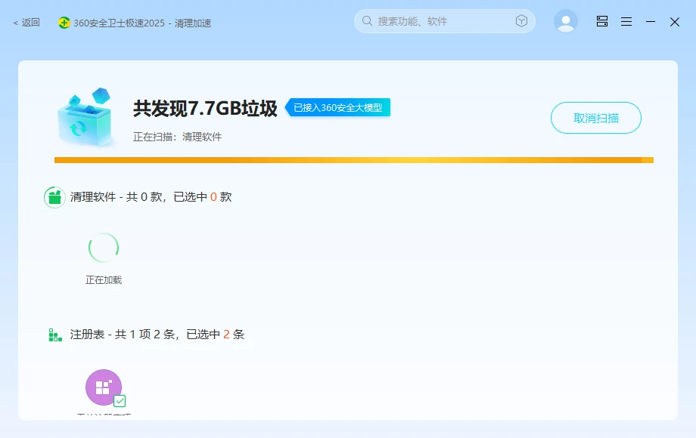This screenshot has height=438, width=696.
Task: Minimize the 360 window
Action: pos(651,21)
